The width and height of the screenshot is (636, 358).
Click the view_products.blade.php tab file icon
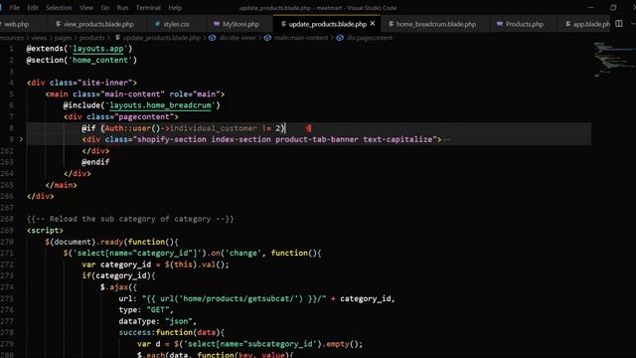[58, 24]
